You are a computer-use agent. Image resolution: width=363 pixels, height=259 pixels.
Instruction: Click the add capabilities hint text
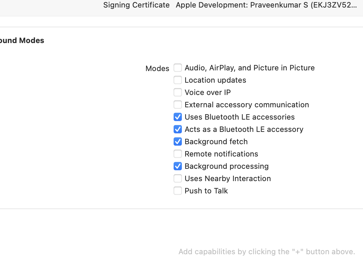point(267,251)
